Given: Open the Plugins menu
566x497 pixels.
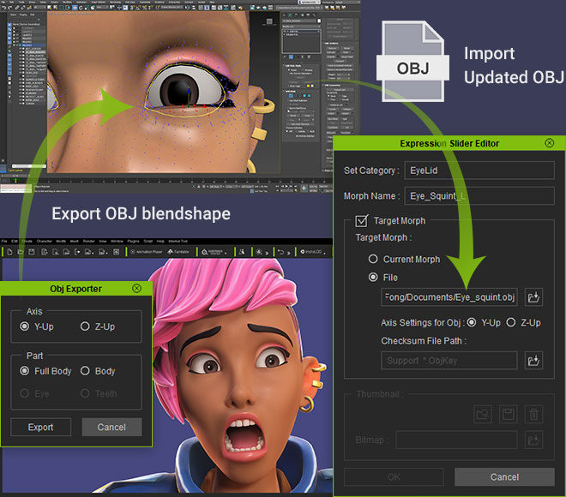Looking at the screenshot, I should pyautogui.click(x=134, y=242).
